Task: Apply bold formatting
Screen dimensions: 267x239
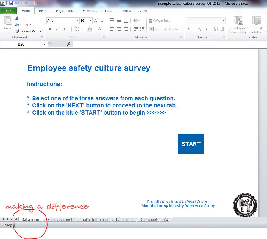Action: pos(50,29)
